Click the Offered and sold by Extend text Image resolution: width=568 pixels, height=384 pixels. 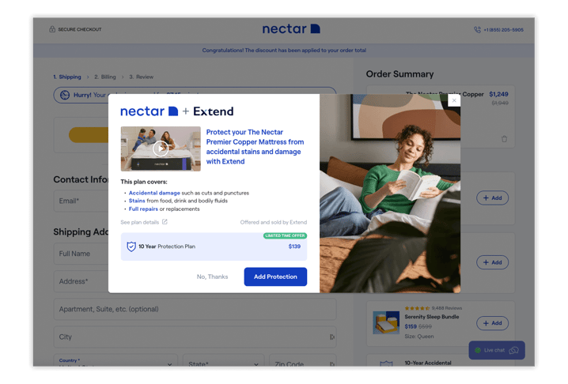tap(274, 222)
